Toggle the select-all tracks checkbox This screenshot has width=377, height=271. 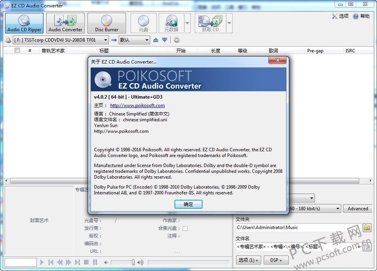(x=17, y=50)
